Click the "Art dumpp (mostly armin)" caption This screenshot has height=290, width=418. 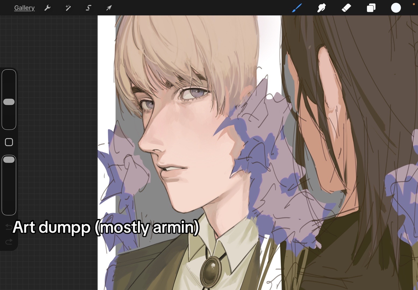click(106, 227)
